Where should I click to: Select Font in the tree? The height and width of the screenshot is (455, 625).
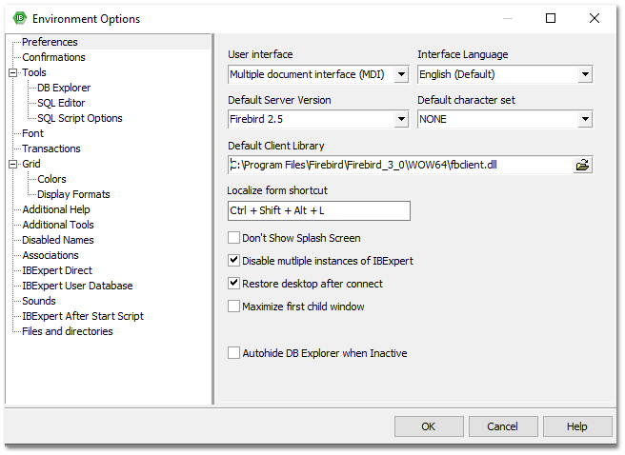click(x=32, y=133)
